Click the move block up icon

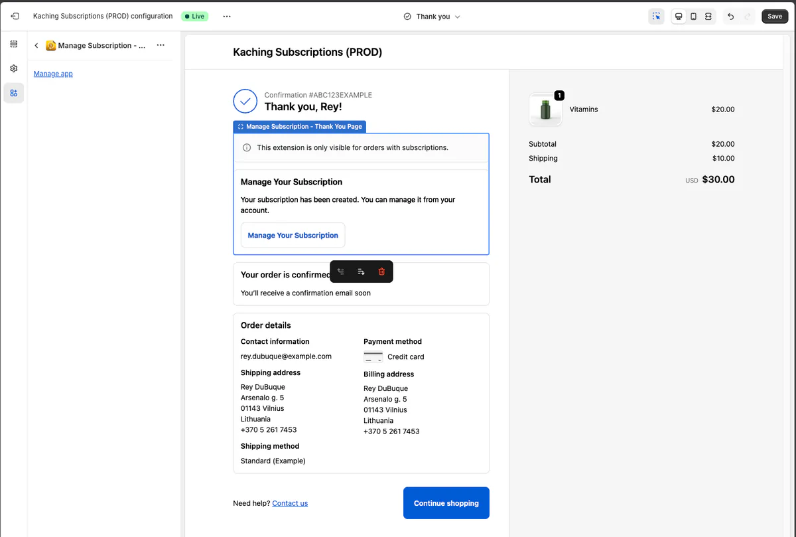341,271
